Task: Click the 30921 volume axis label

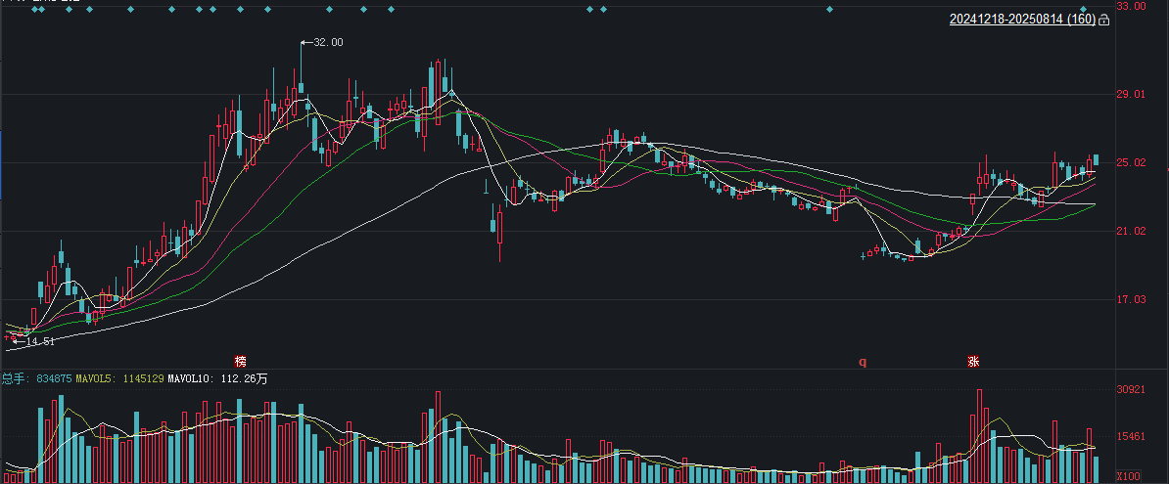Action: pos(1131,389)
